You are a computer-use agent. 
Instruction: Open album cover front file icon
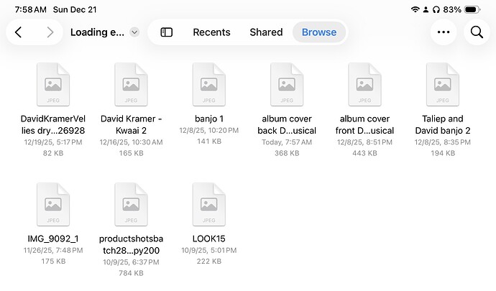364,85
